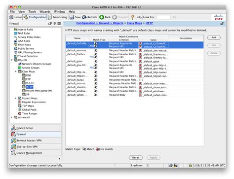Click the Add button
Viewport: 234px width, 179px height.
pyautogui.click(x=214, y=37)
